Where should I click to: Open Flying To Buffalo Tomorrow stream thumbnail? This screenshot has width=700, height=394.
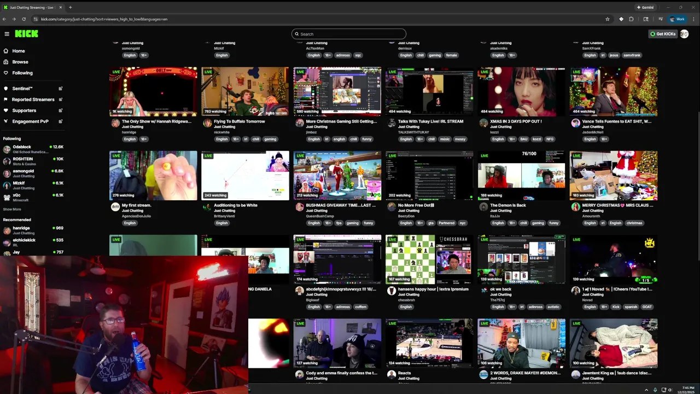(x=245, y=91)
